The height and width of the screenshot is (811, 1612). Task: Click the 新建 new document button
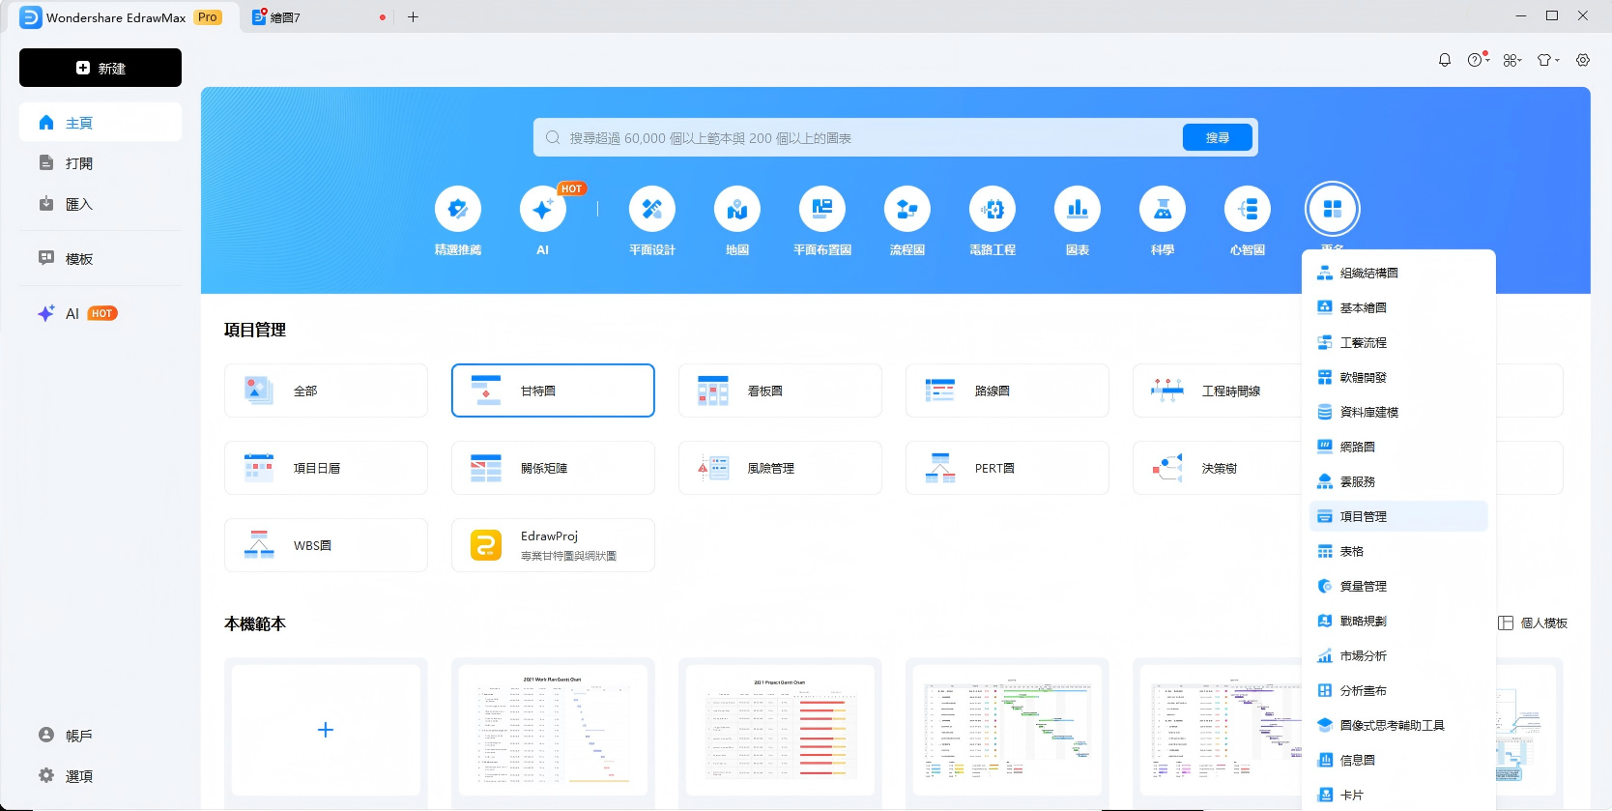[101, 68]
